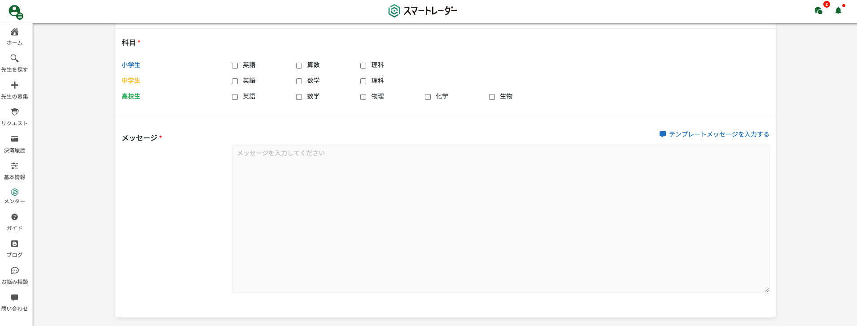Click the 先生の募集 plus icon

click(14, 85)
